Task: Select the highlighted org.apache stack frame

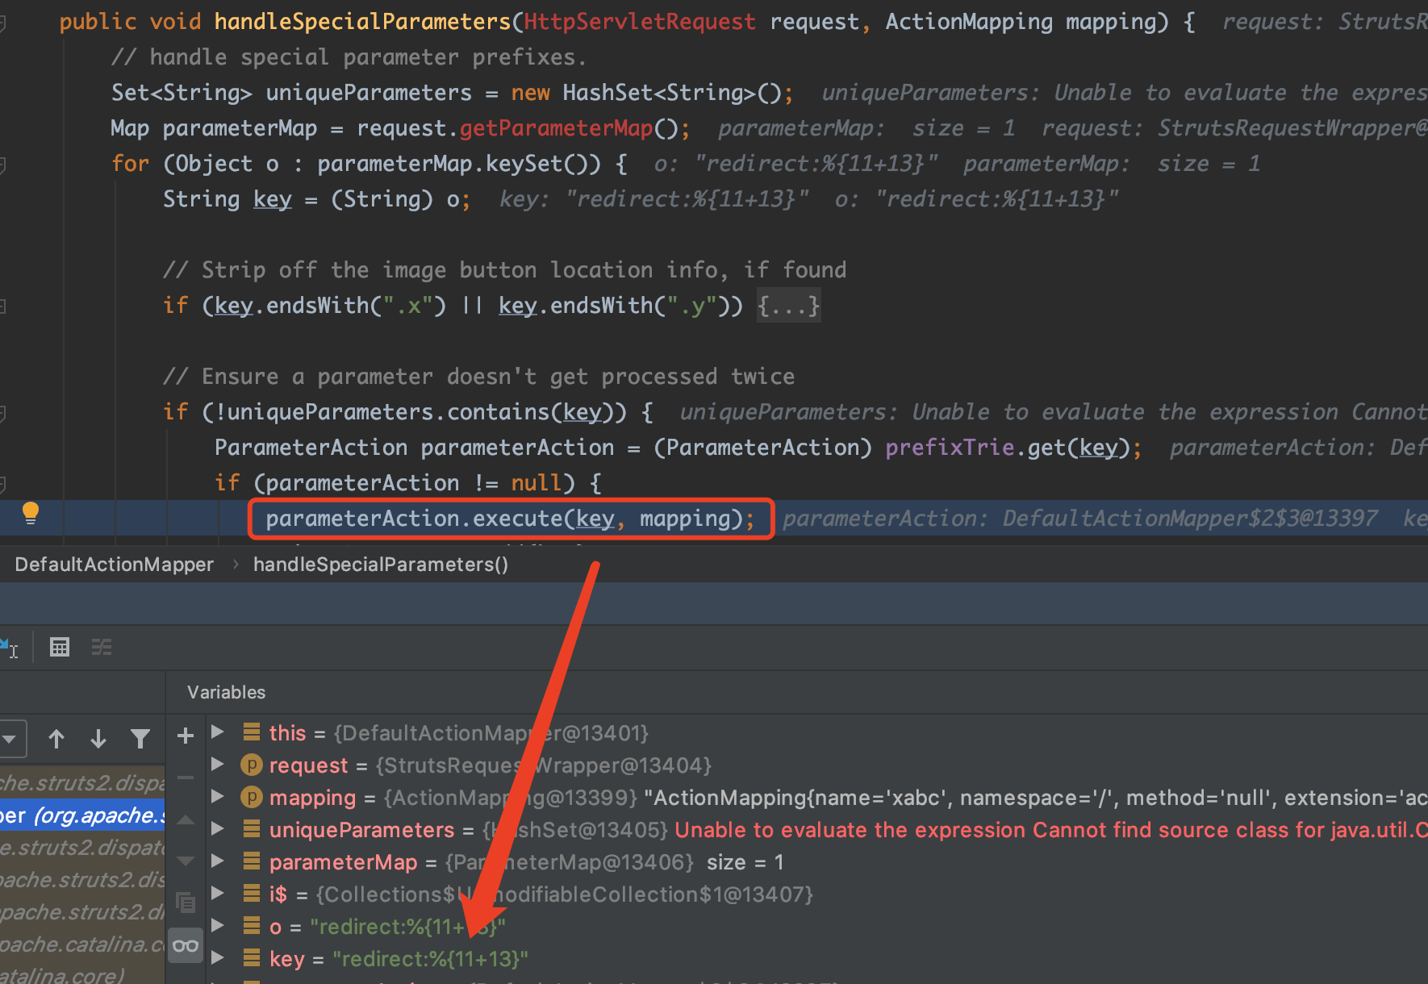Action: (x=82, y=815)
